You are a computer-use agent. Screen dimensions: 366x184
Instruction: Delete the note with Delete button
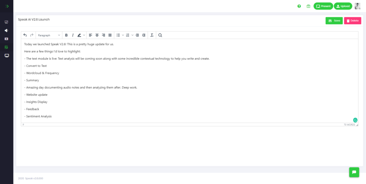coord(352,21)
